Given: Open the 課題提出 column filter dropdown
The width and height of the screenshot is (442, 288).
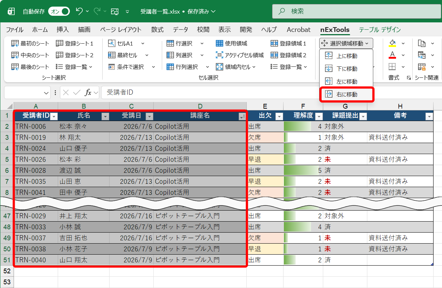Looking at the screenshot, I should [x=363, y=116].
